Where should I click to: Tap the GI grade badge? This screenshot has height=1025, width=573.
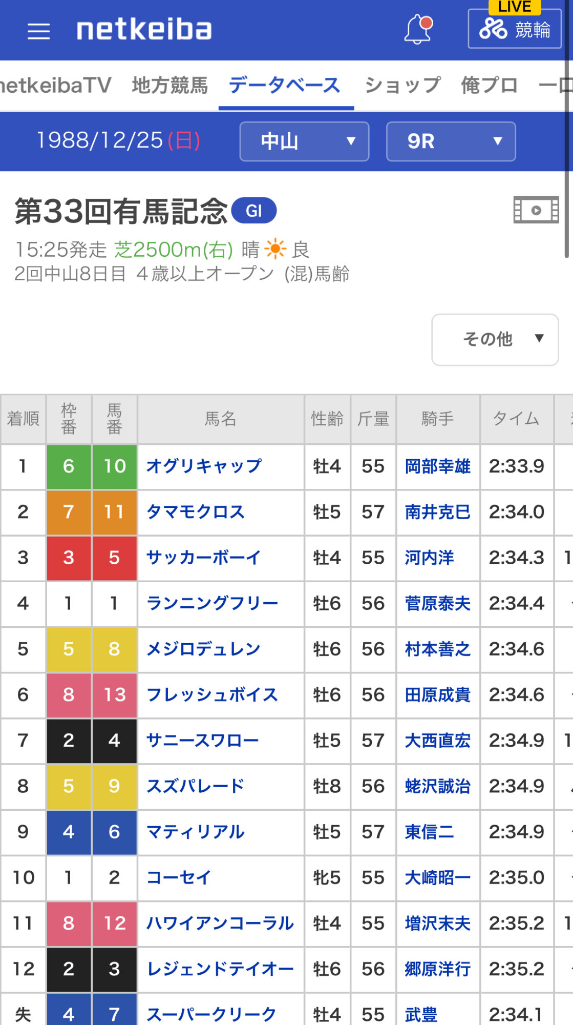click(254, 211)
